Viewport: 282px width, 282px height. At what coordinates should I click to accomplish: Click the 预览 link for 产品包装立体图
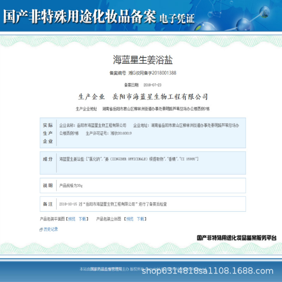(130, 219)
